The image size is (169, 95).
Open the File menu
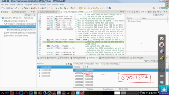coord(2,5)
